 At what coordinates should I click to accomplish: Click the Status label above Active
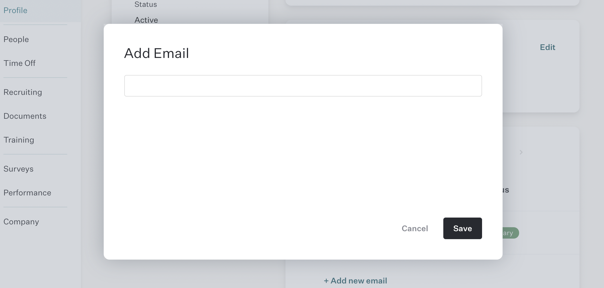coord(145,4)
